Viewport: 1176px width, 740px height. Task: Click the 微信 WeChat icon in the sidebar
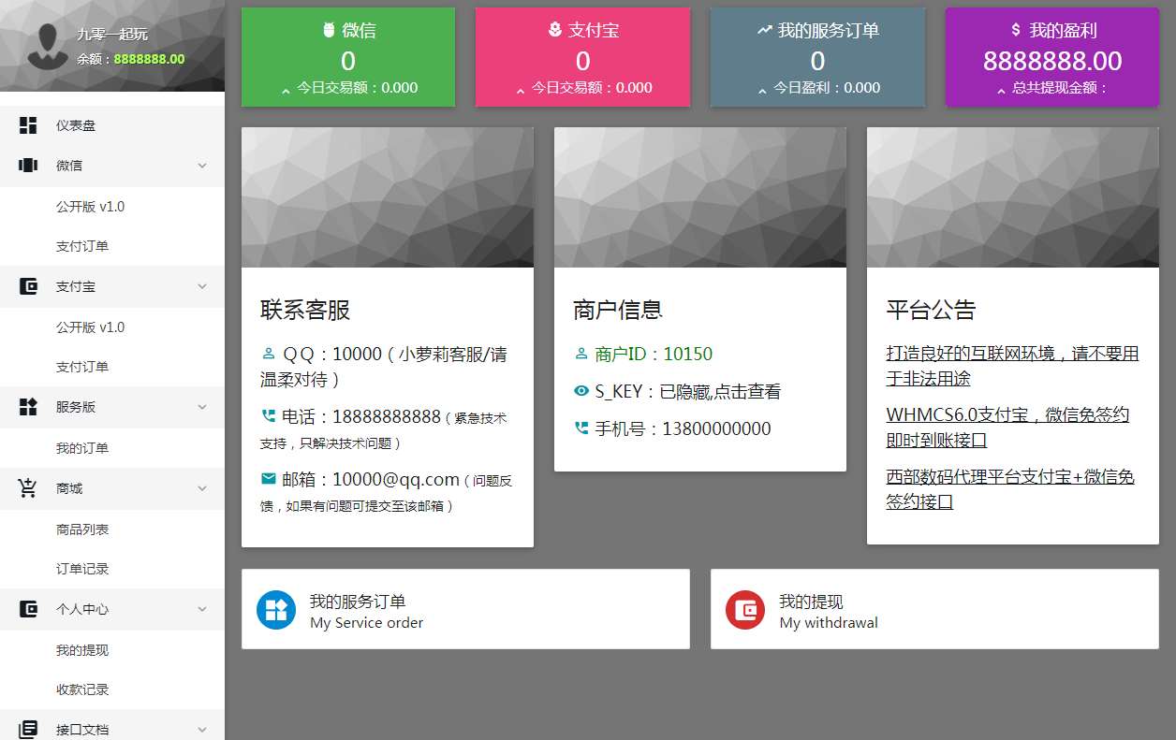coord(26,165)
